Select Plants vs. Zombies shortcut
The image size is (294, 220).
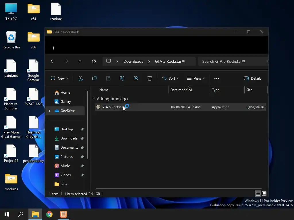click(x=11, y=99)
